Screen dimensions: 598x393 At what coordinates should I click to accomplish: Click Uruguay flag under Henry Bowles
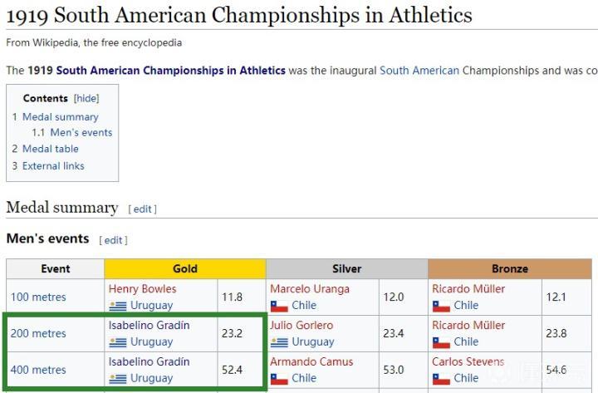coord(117,306)
